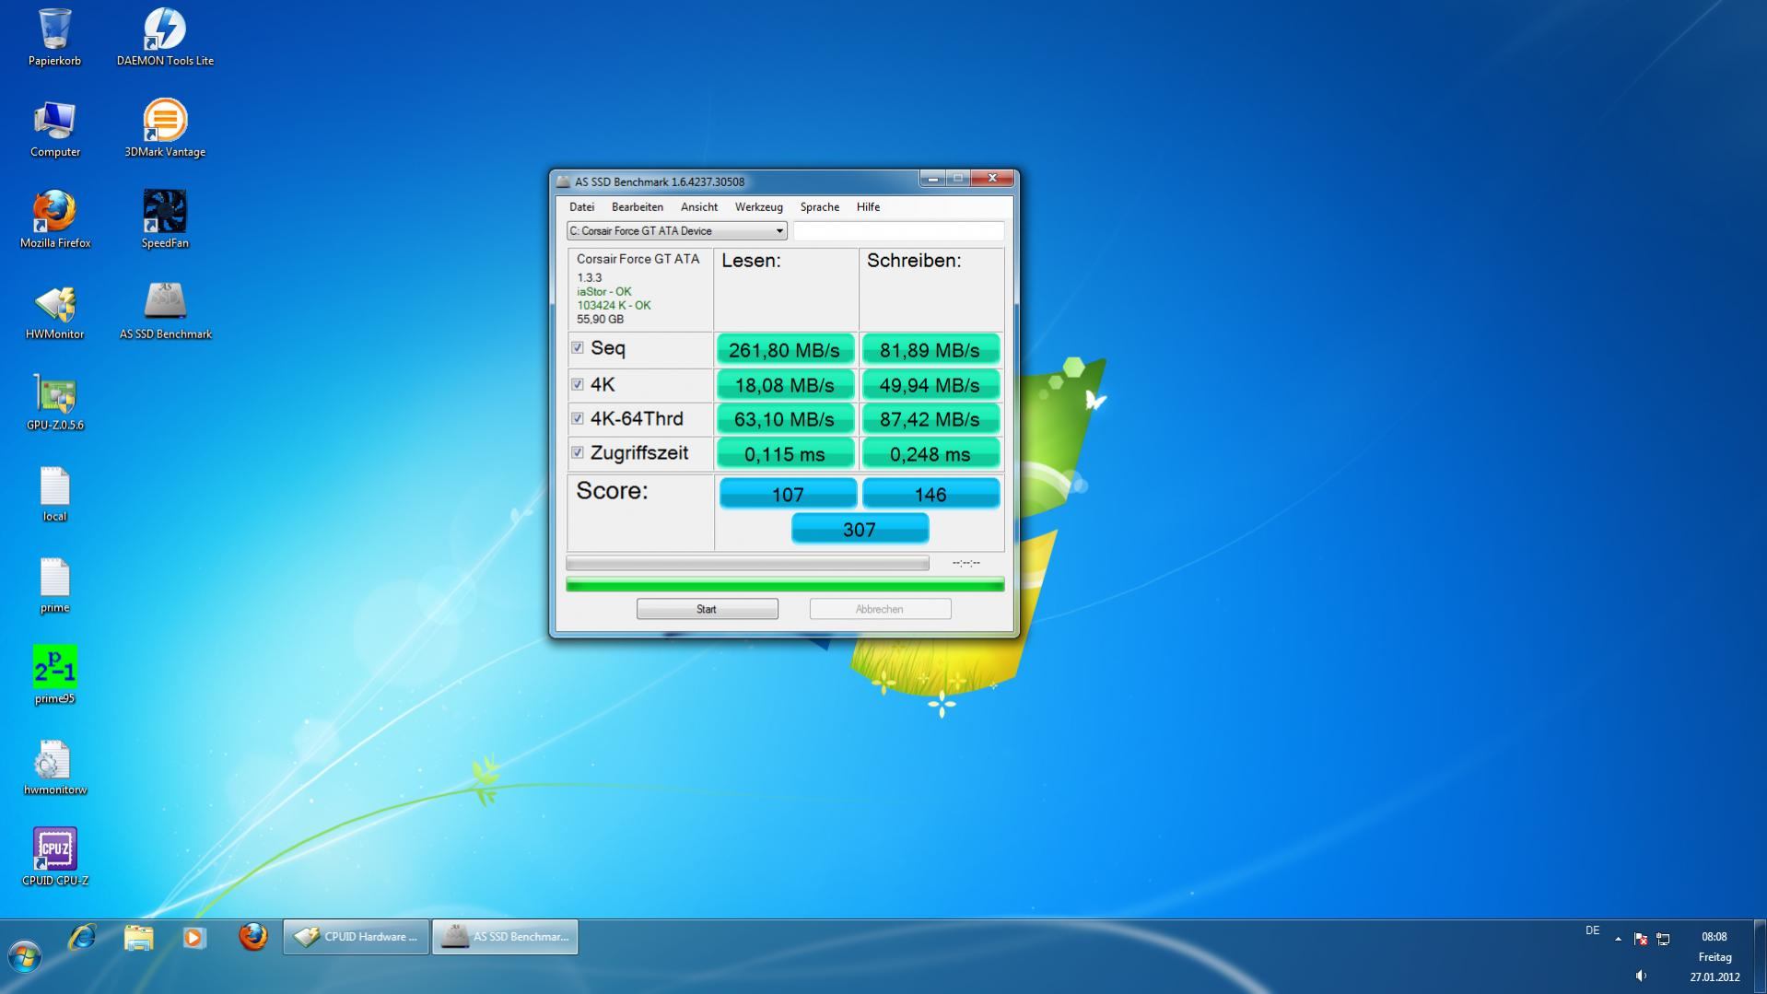Select the GPU-Z.0.5.6 desktop icon
The width and height of the screenshot is (1767, 994).
(x=54, y=402)
